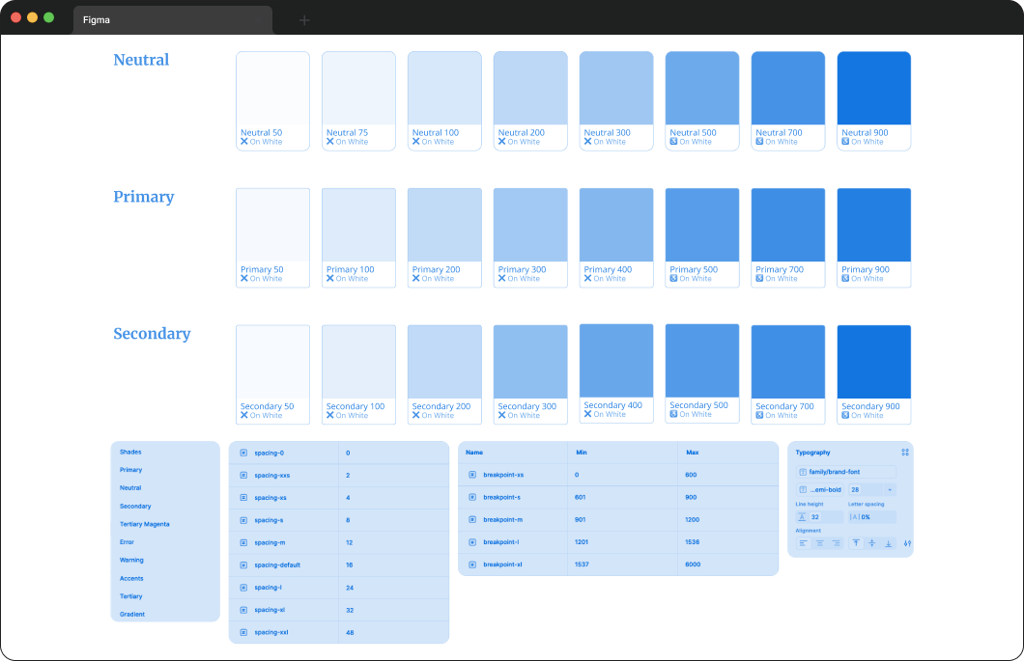Click the Typography panel style options icon
The width and height of the screenshot is (1024, 661).
point(905,452)
